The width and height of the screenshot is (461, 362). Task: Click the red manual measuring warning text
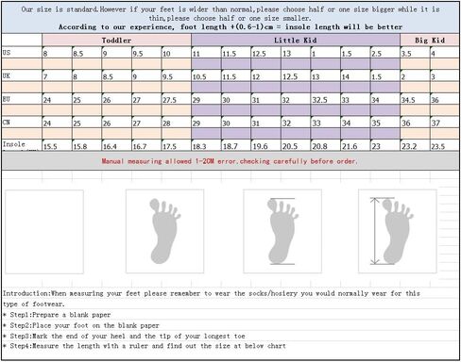tap(230, 161)
